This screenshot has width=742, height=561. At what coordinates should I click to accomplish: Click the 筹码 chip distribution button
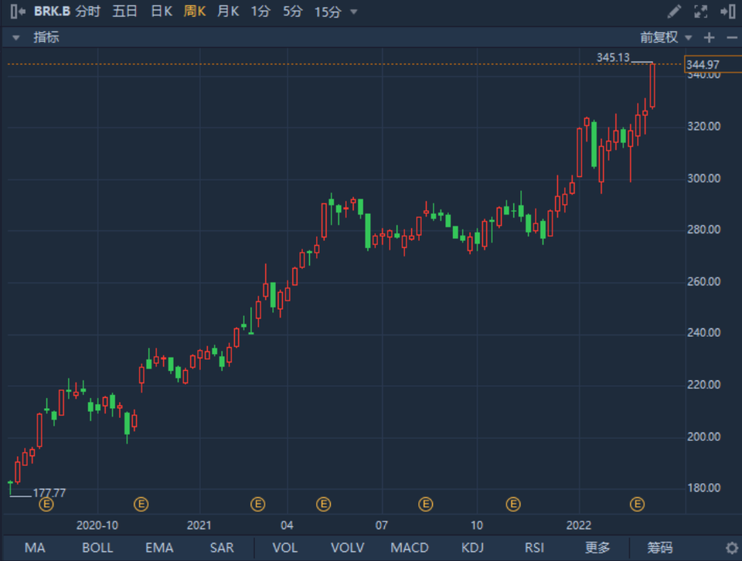tap(659, 548)
